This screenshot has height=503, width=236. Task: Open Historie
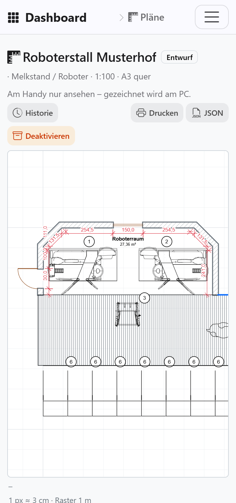point(33,113)
